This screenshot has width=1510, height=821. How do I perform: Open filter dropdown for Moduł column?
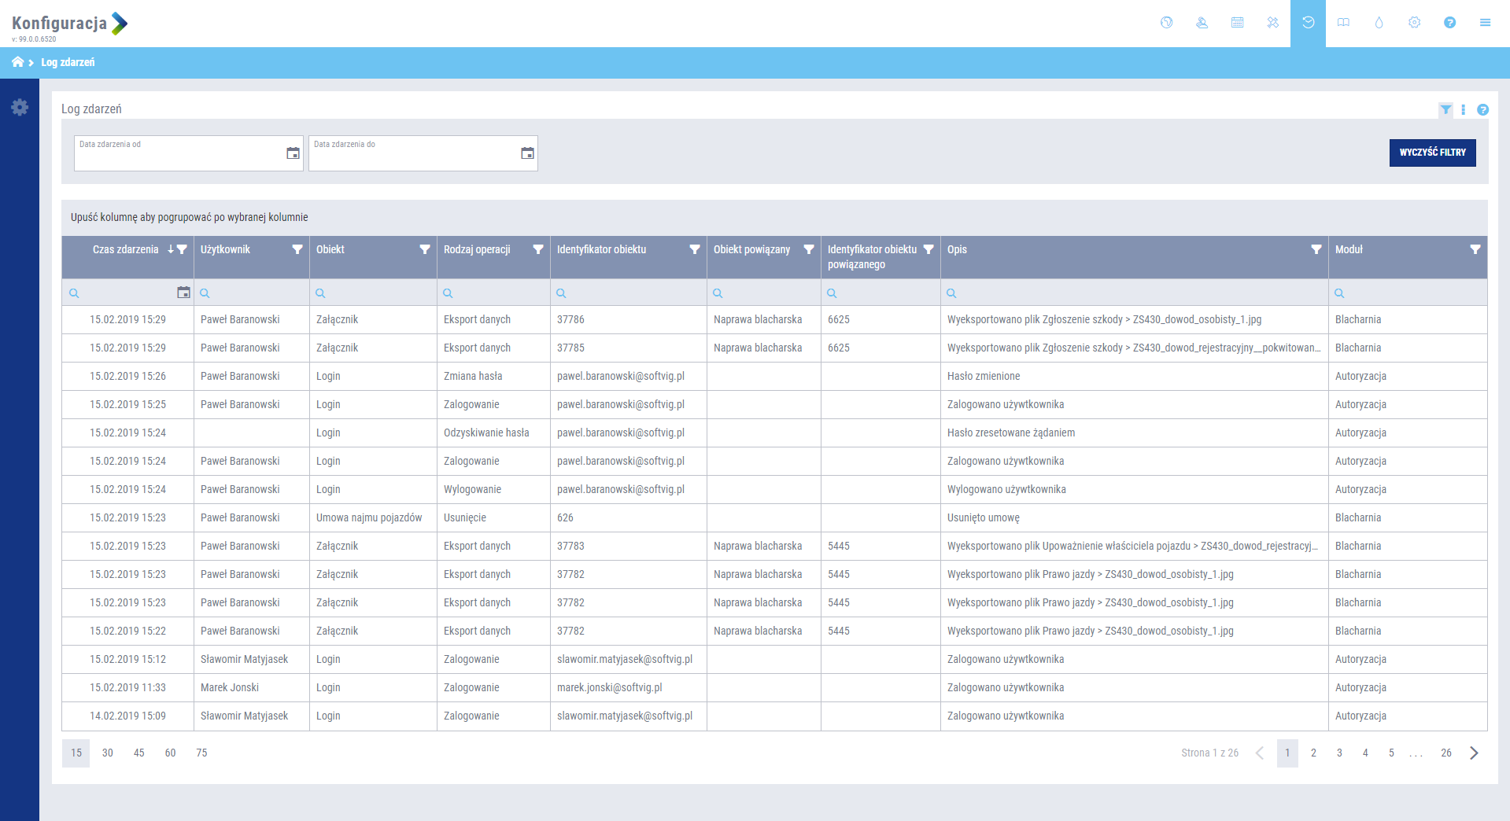click(x=1475, y=249)
